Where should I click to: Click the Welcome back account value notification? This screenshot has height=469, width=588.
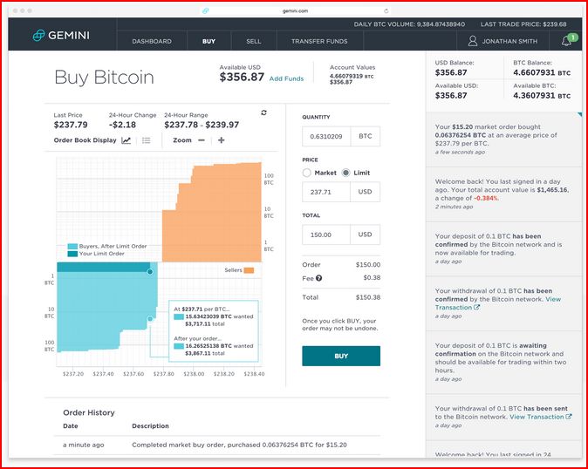pyautogui.click(x=504, y=194)
